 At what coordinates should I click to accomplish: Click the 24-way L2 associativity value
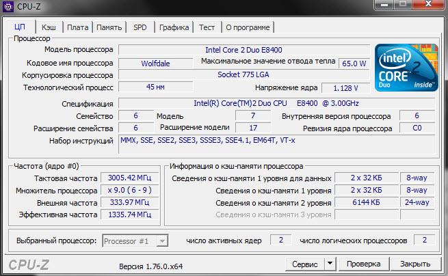[x=417, y=202]
